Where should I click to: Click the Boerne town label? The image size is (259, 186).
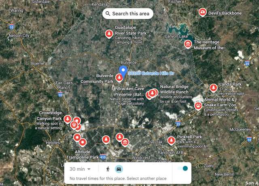pyautogui.click(x=38, y=63)
